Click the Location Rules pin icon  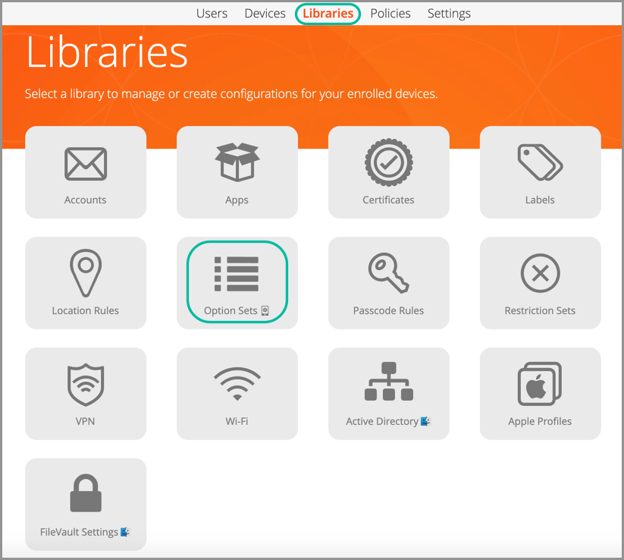click(86, 273)
